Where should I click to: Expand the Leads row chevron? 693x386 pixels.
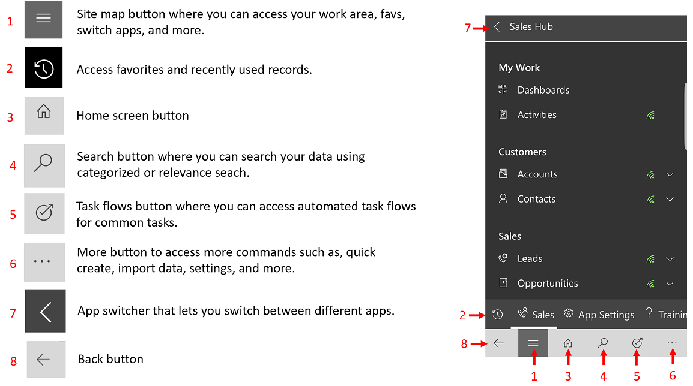tap(670, 259)
